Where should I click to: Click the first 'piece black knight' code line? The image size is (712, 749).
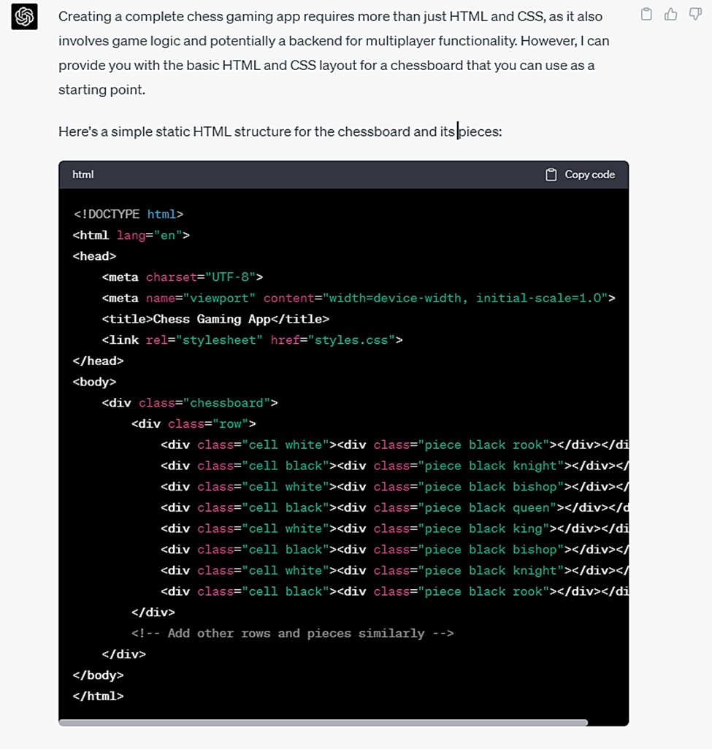coord(395,466)
